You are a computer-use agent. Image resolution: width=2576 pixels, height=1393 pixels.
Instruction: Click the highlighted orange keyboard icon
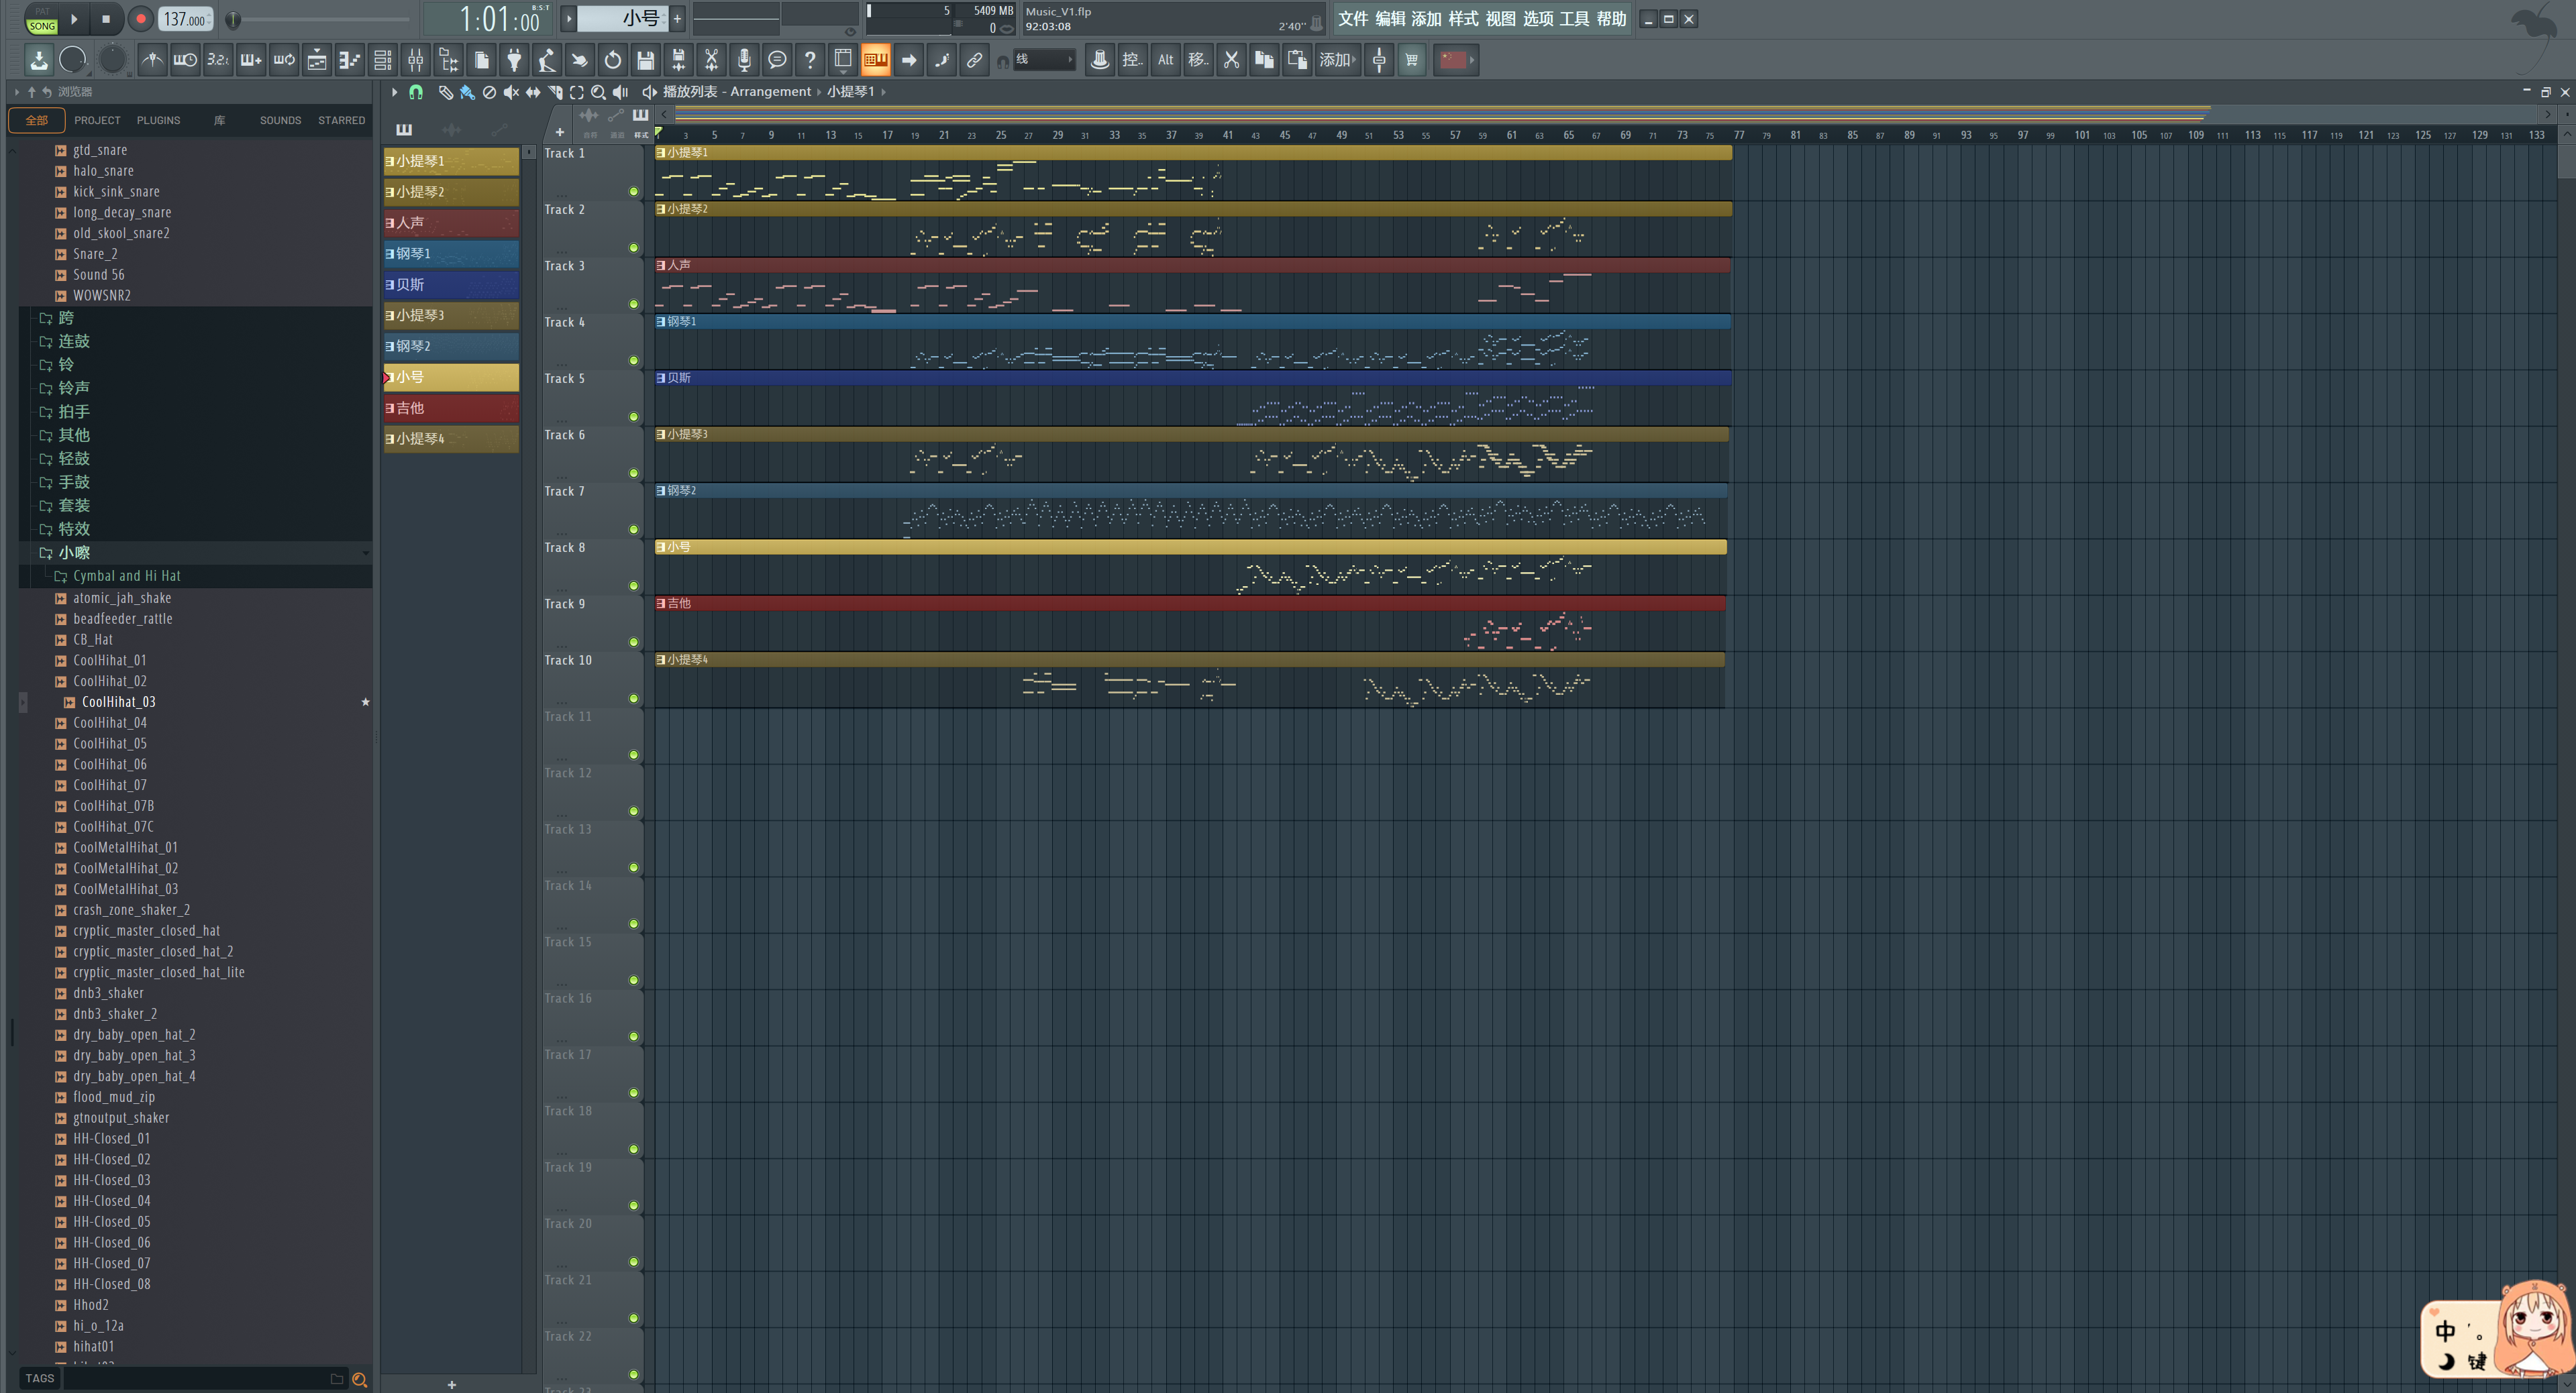(876, 60)
